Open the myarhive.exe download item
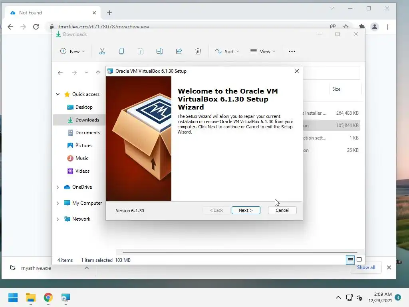This screenshot has width=409, height=307. click(36, 268)
